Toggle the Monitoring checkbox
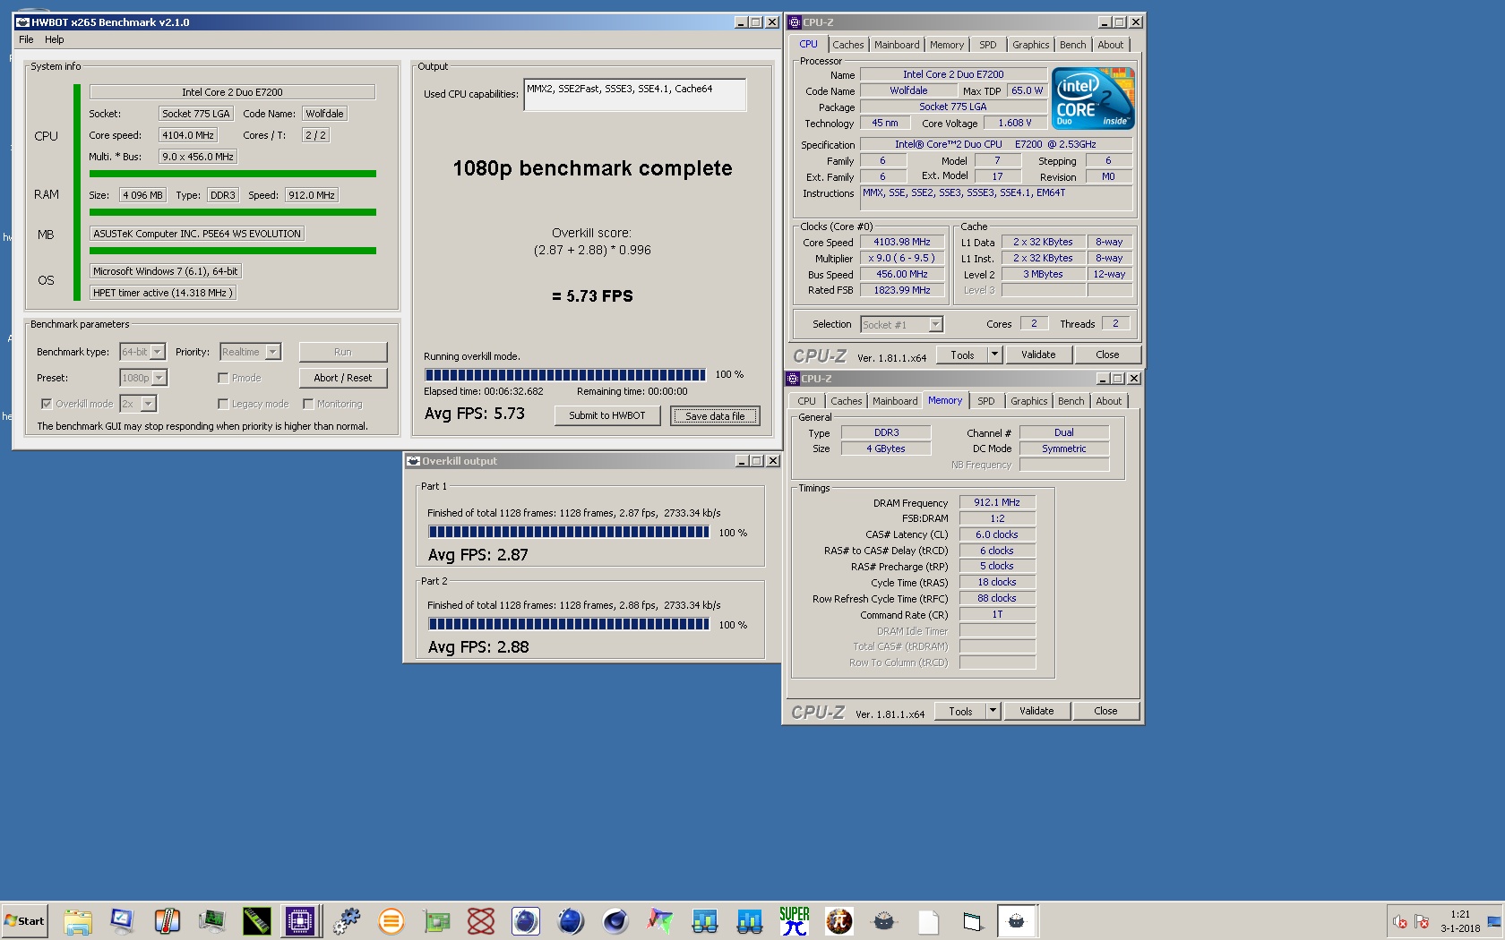This screenshot has height=940, width=1505. coord(308,404)
